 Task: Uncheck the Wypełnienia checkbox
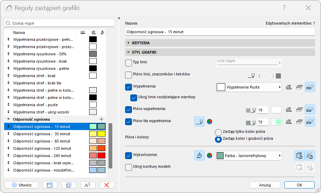[128, 87]
